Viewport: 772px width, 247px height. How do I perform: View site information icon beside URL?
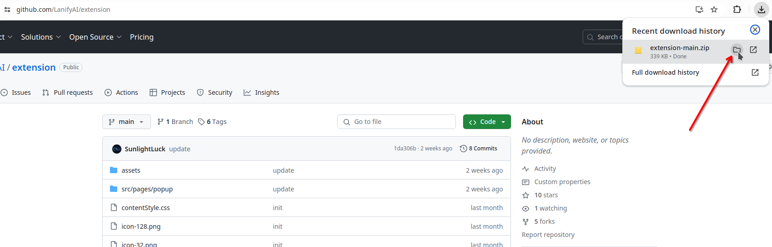coord(7,10)
